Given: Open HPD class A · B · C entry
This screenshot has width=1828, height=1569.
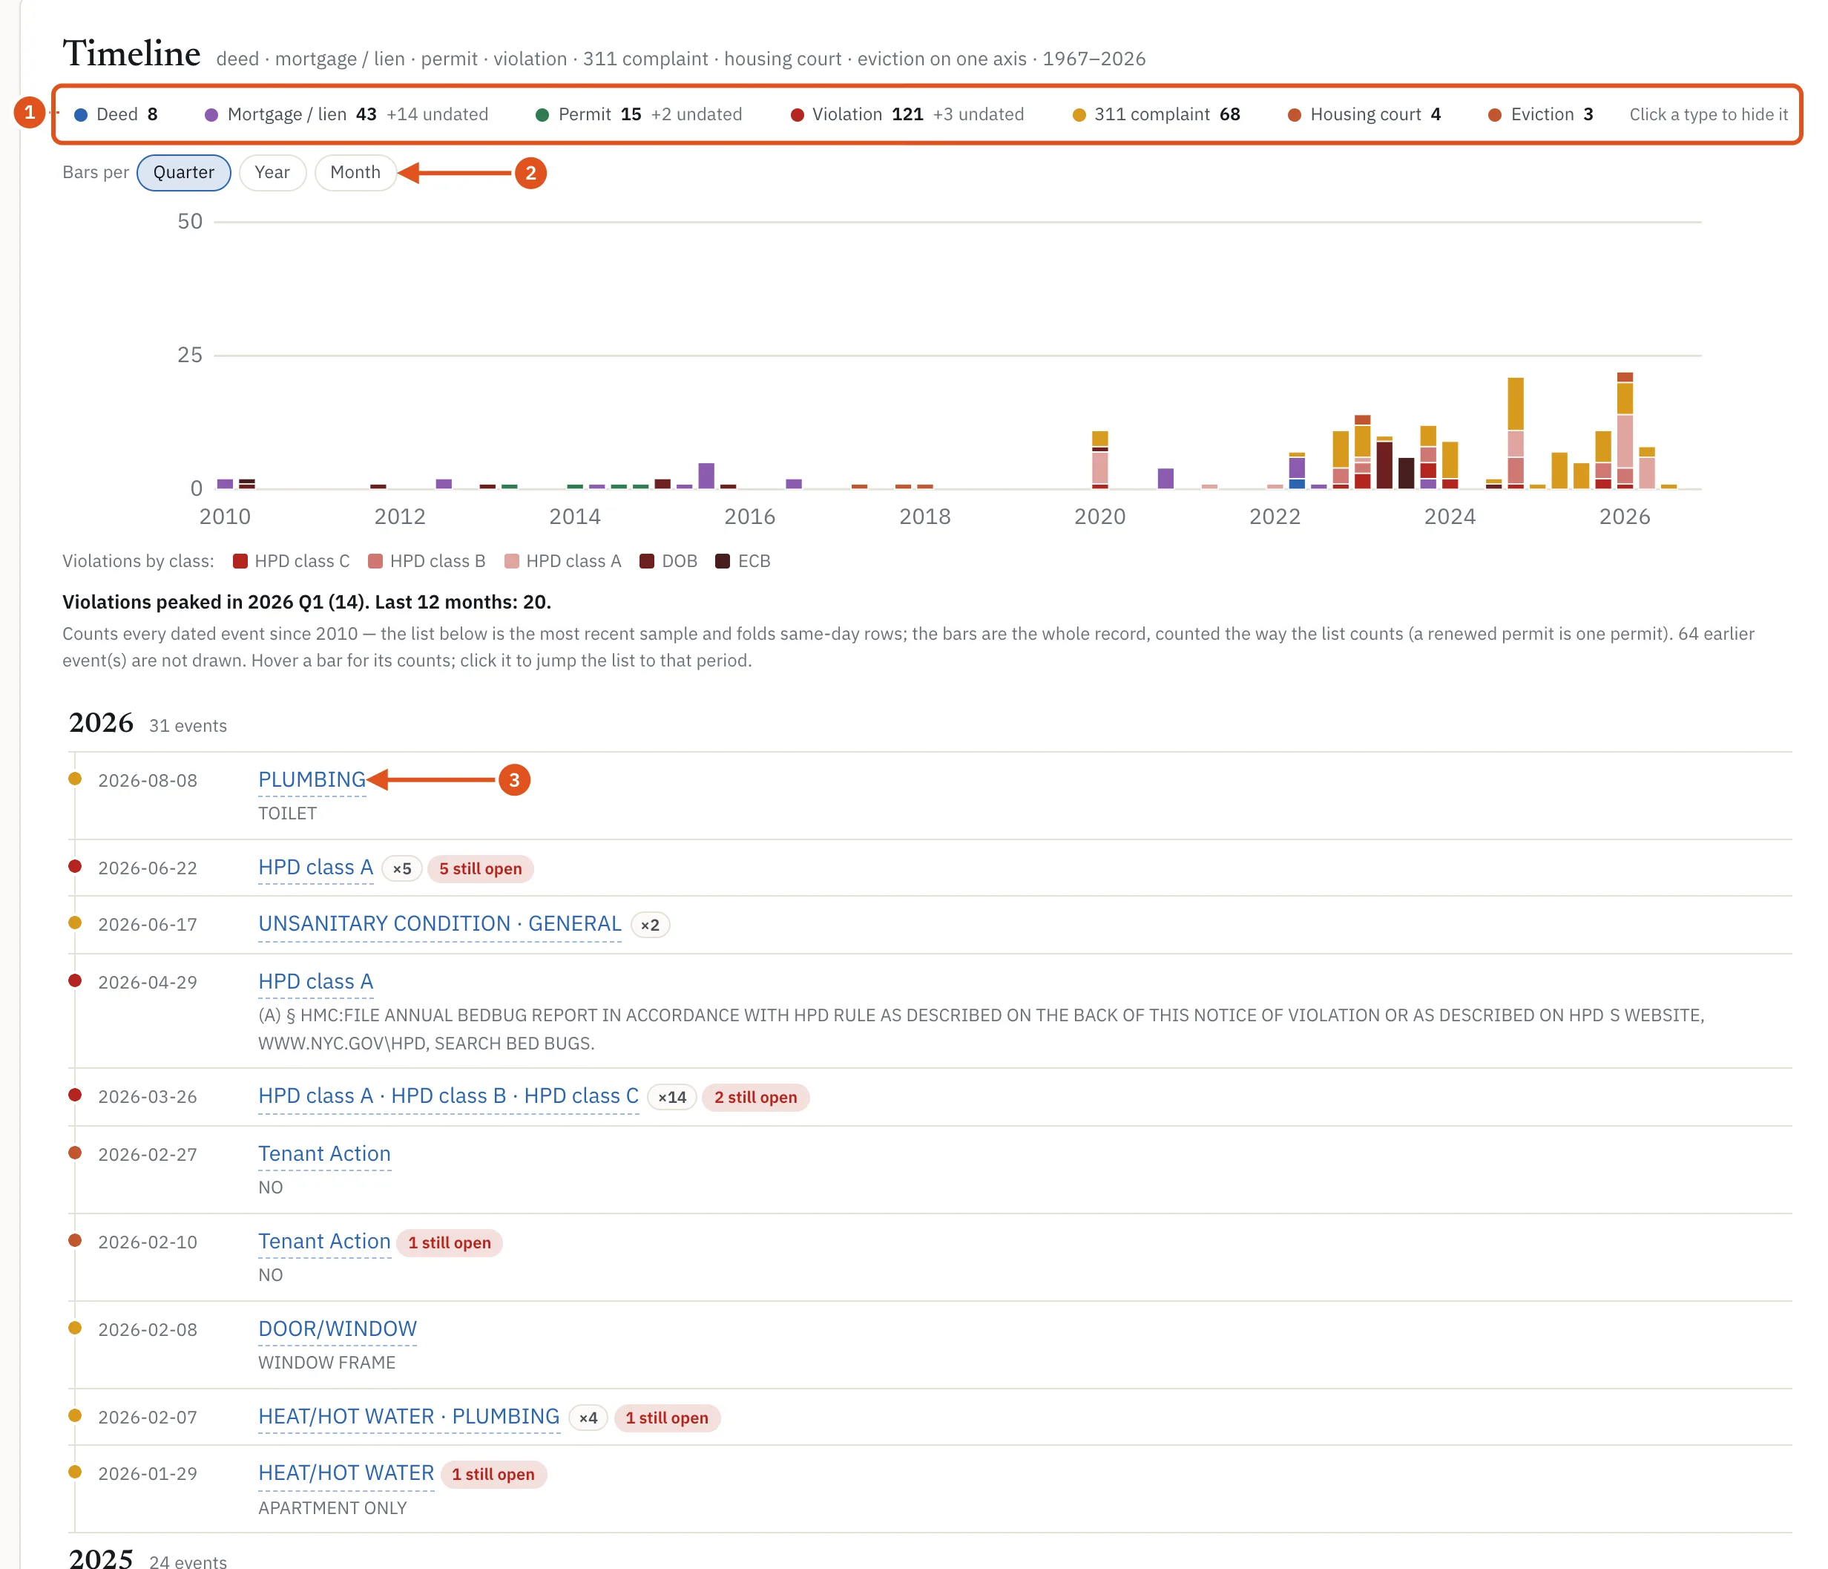Looking at the screenshot, I should (448, 1096).
